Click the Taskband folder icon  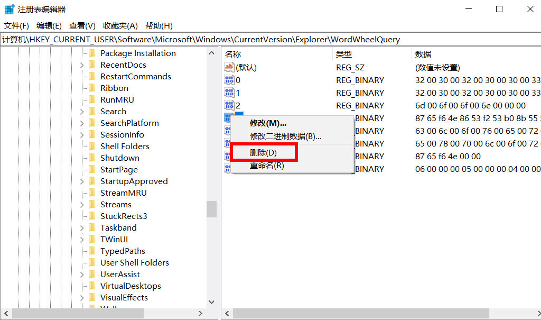click(x=92, y=227)
